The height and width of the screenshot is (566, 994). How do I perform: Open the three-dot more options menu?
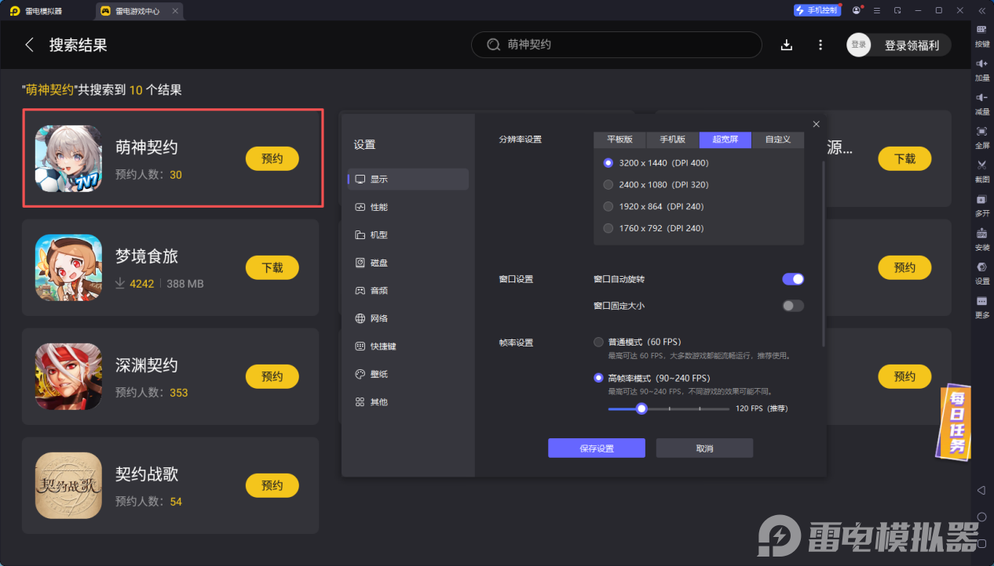820,45
